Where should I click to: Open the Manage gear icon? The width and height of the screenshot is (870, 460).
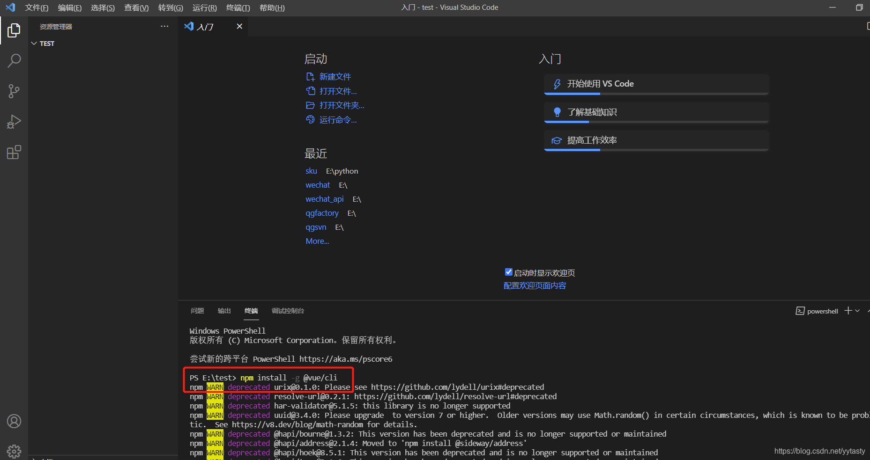tap(14, 451)
